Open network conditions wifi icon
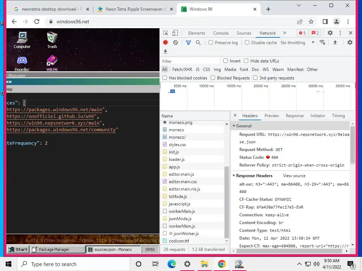The image size is (362, 271). (322, 42)
